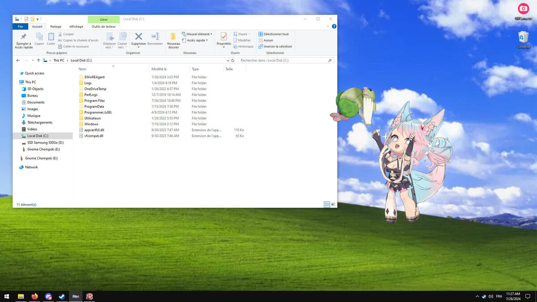
Task: Click Modifier in Ouvrir group
Action: [x=242, y=40]
